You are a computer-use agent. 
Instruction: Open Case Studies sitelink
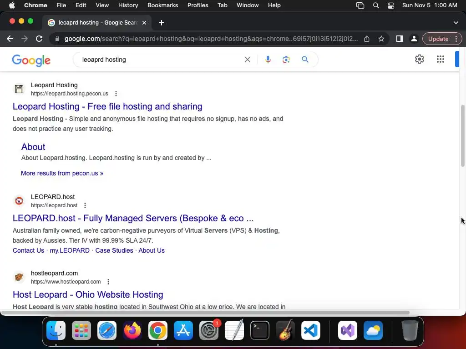click(114, 250)
